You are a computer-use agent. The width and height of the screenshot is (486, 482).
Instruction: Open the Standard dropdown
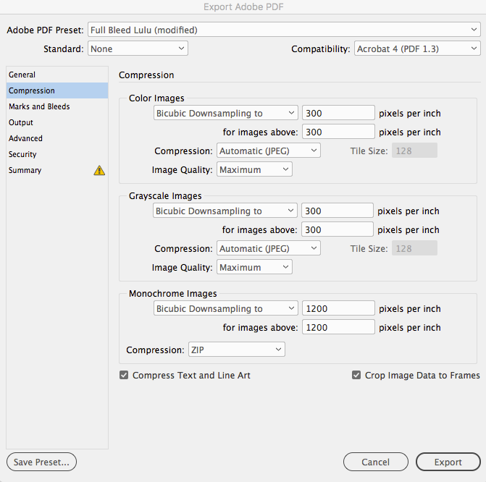point(138,48)
